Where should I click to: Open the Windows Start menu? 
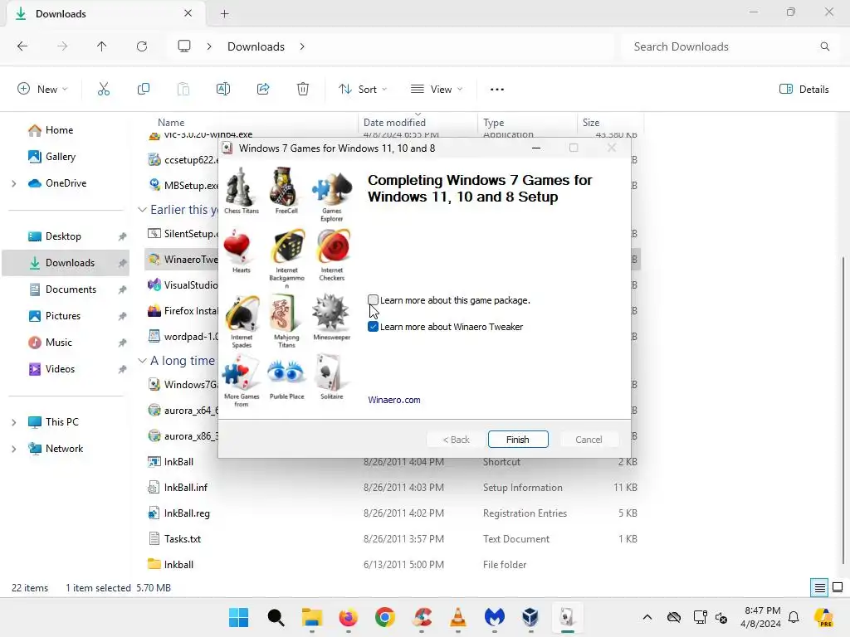pos(238,617)
